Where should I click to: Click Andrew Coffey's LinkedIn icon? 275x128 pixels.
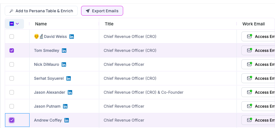pos(67,120)
